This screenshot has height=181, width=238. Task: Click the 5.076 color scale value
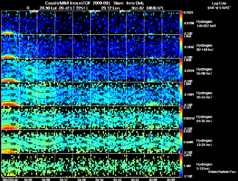187,155
